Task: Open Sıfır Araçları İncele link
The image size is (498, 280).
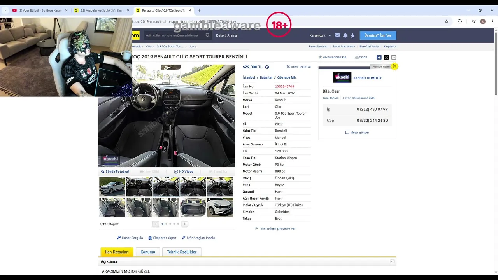Action: tap(198, 238)
